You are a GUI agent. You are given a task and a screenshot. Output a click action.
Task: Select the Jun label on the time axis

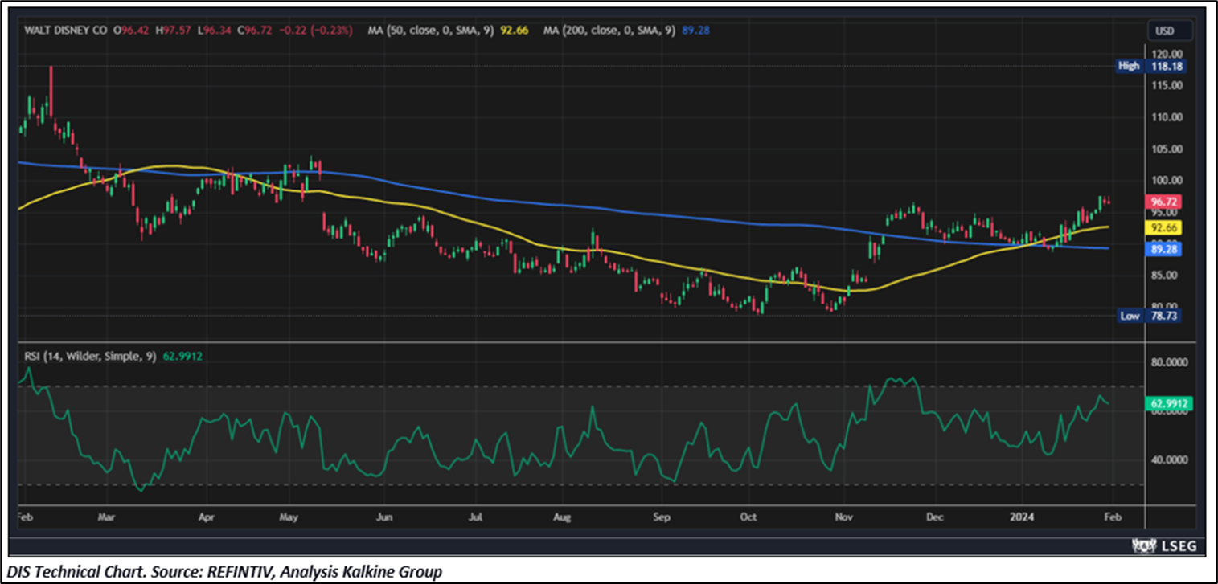384,517
